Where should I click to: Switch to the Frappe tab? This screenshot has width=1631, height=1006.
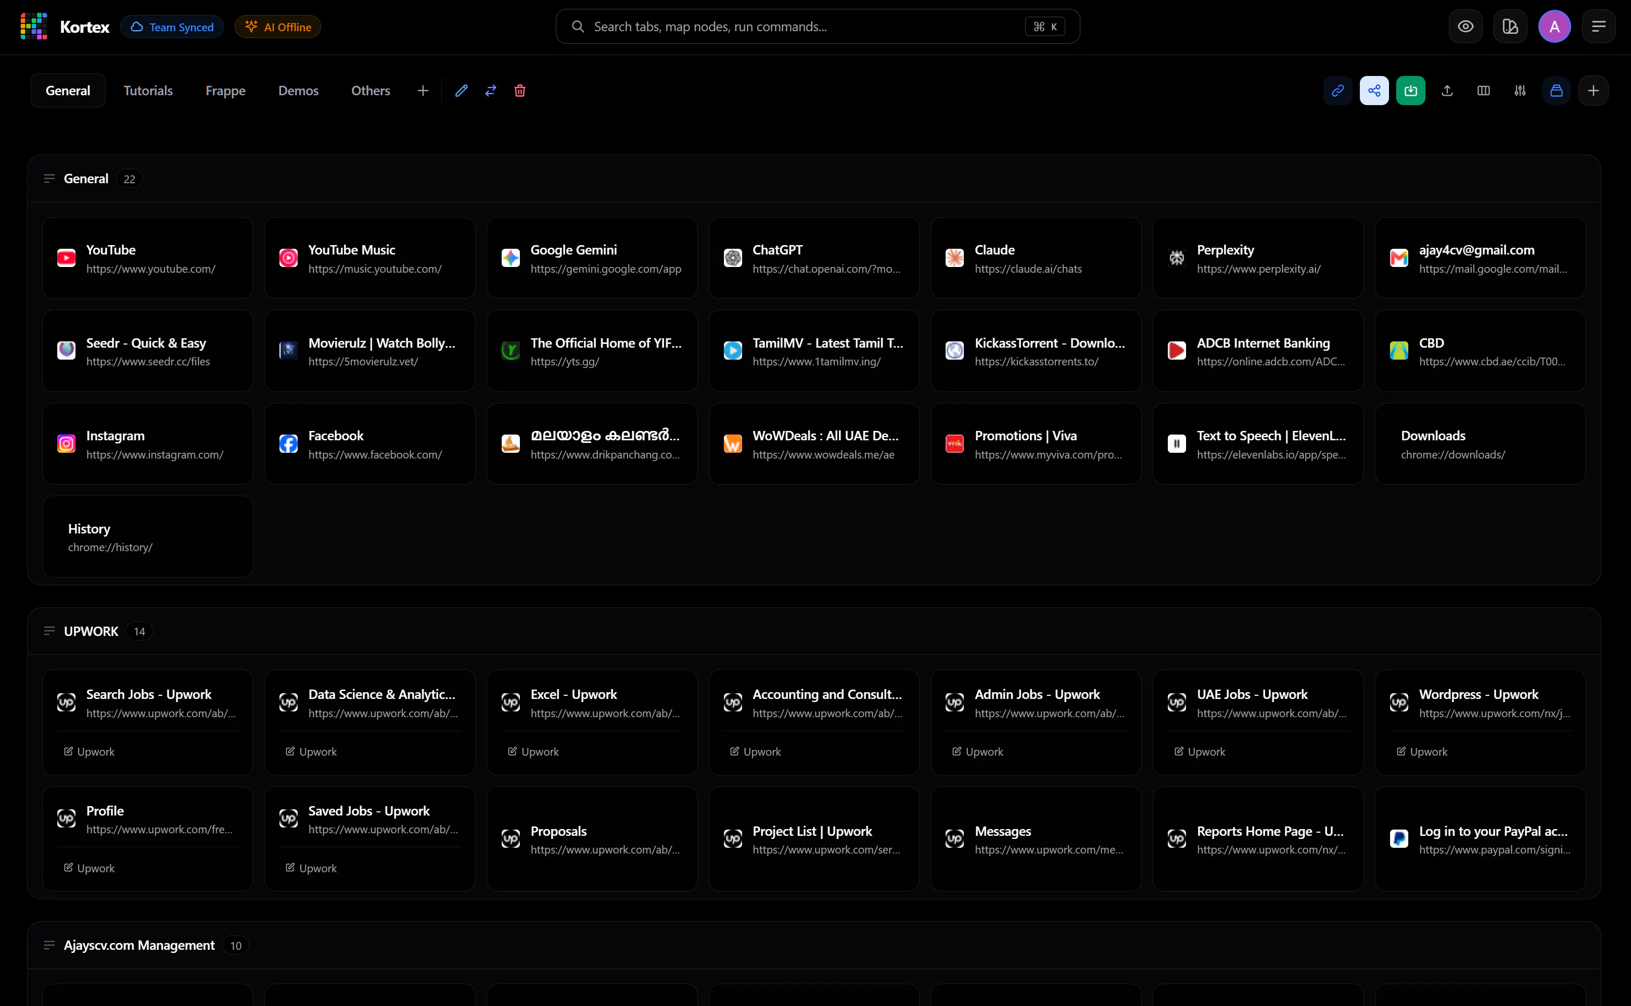pyautogui.click(x=225, y=91)
